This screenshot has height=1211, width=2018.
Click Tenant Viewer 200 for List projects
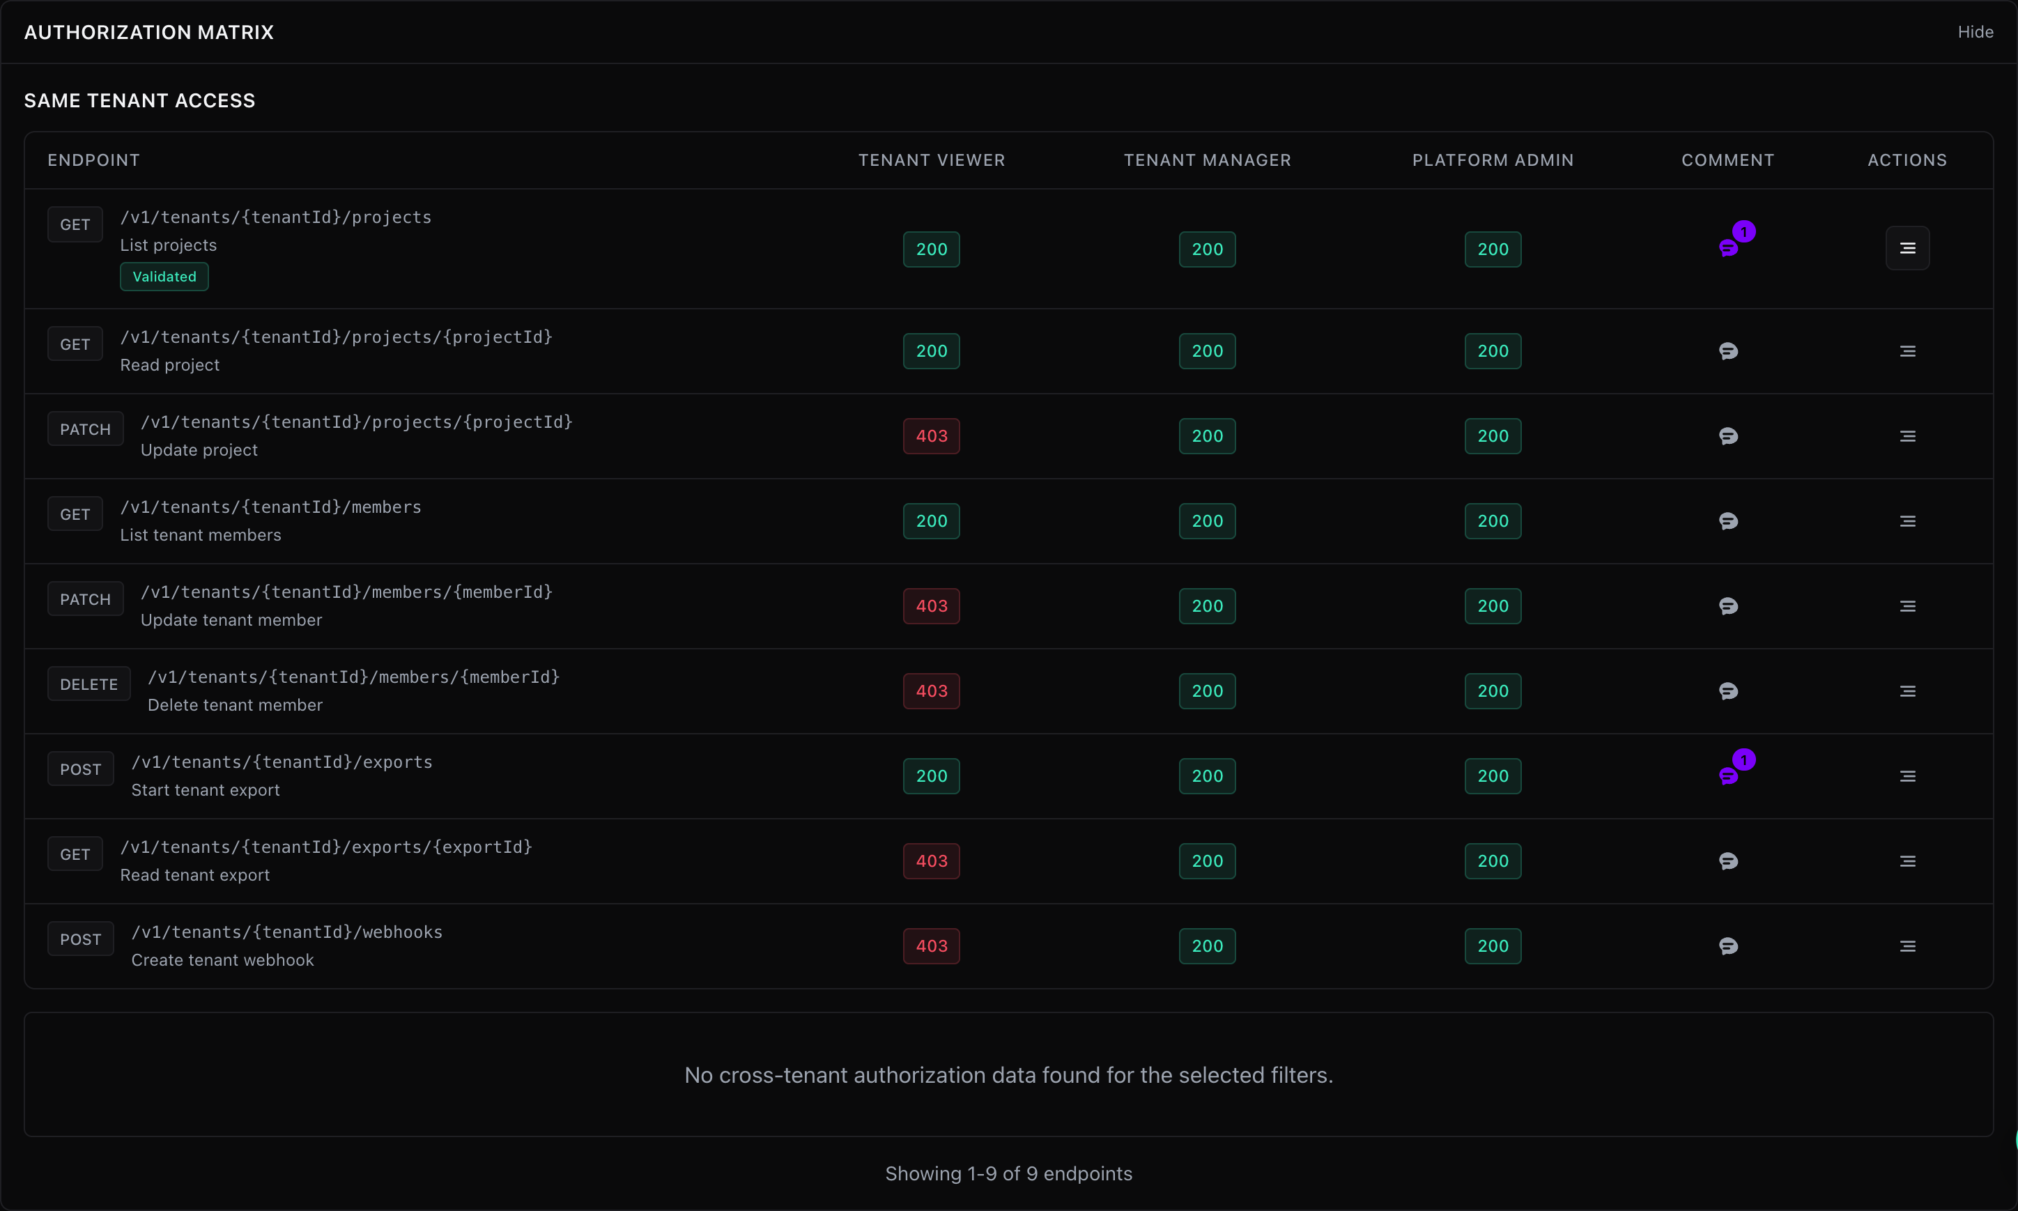pos(931,249)
